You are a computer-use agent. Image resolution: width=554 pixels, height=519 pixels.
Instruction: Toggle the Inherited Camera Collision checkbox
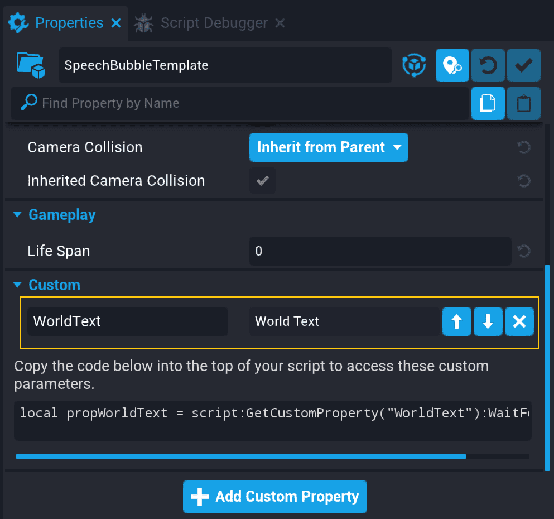[262, 181]
